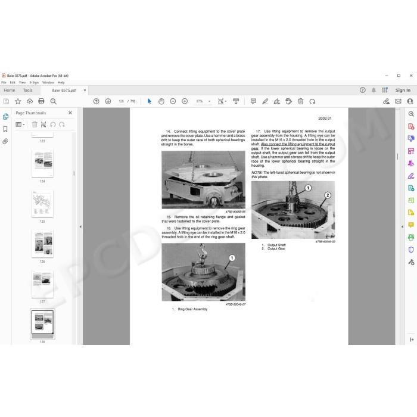Open thumbnails options dropdown menu
This screenshot has height=417, width=417.
[20, 125]
